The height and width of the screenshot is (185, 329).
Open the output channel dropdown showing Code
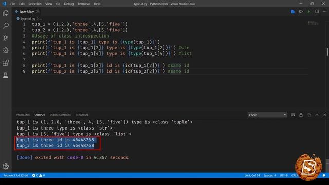267,115
